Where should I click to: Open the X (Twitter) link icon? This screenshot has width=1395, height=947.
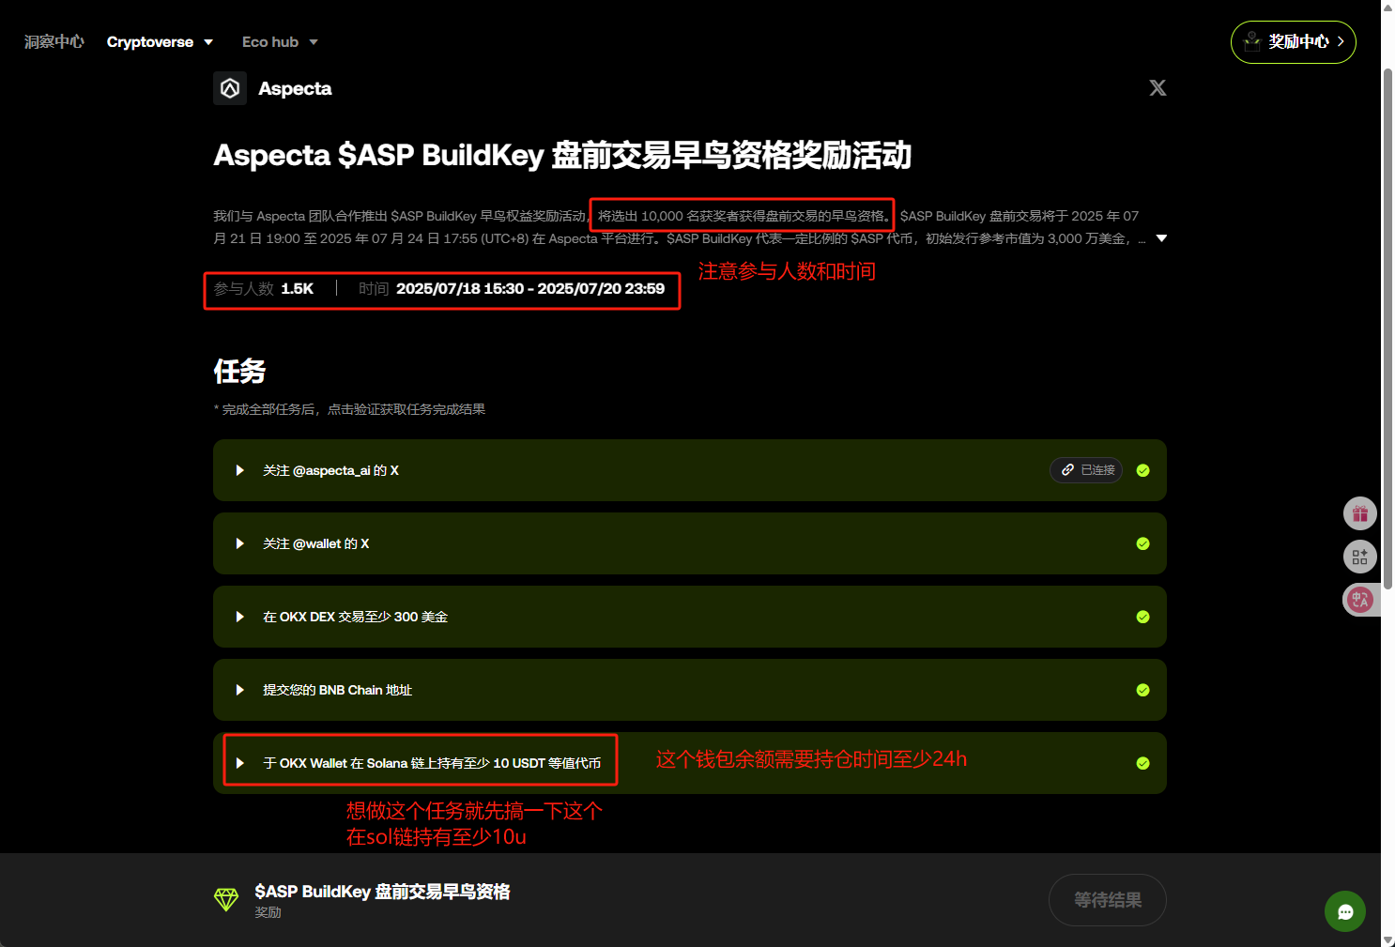(x=1157, y=88)
